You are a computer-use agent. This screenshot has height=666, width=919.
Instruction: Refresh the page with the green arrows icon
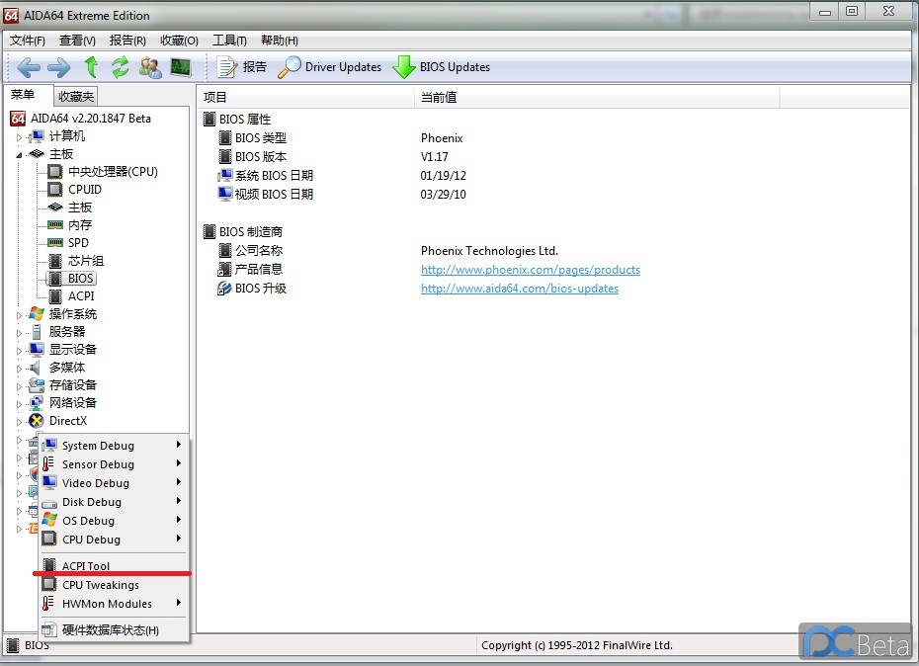[121, 67]
